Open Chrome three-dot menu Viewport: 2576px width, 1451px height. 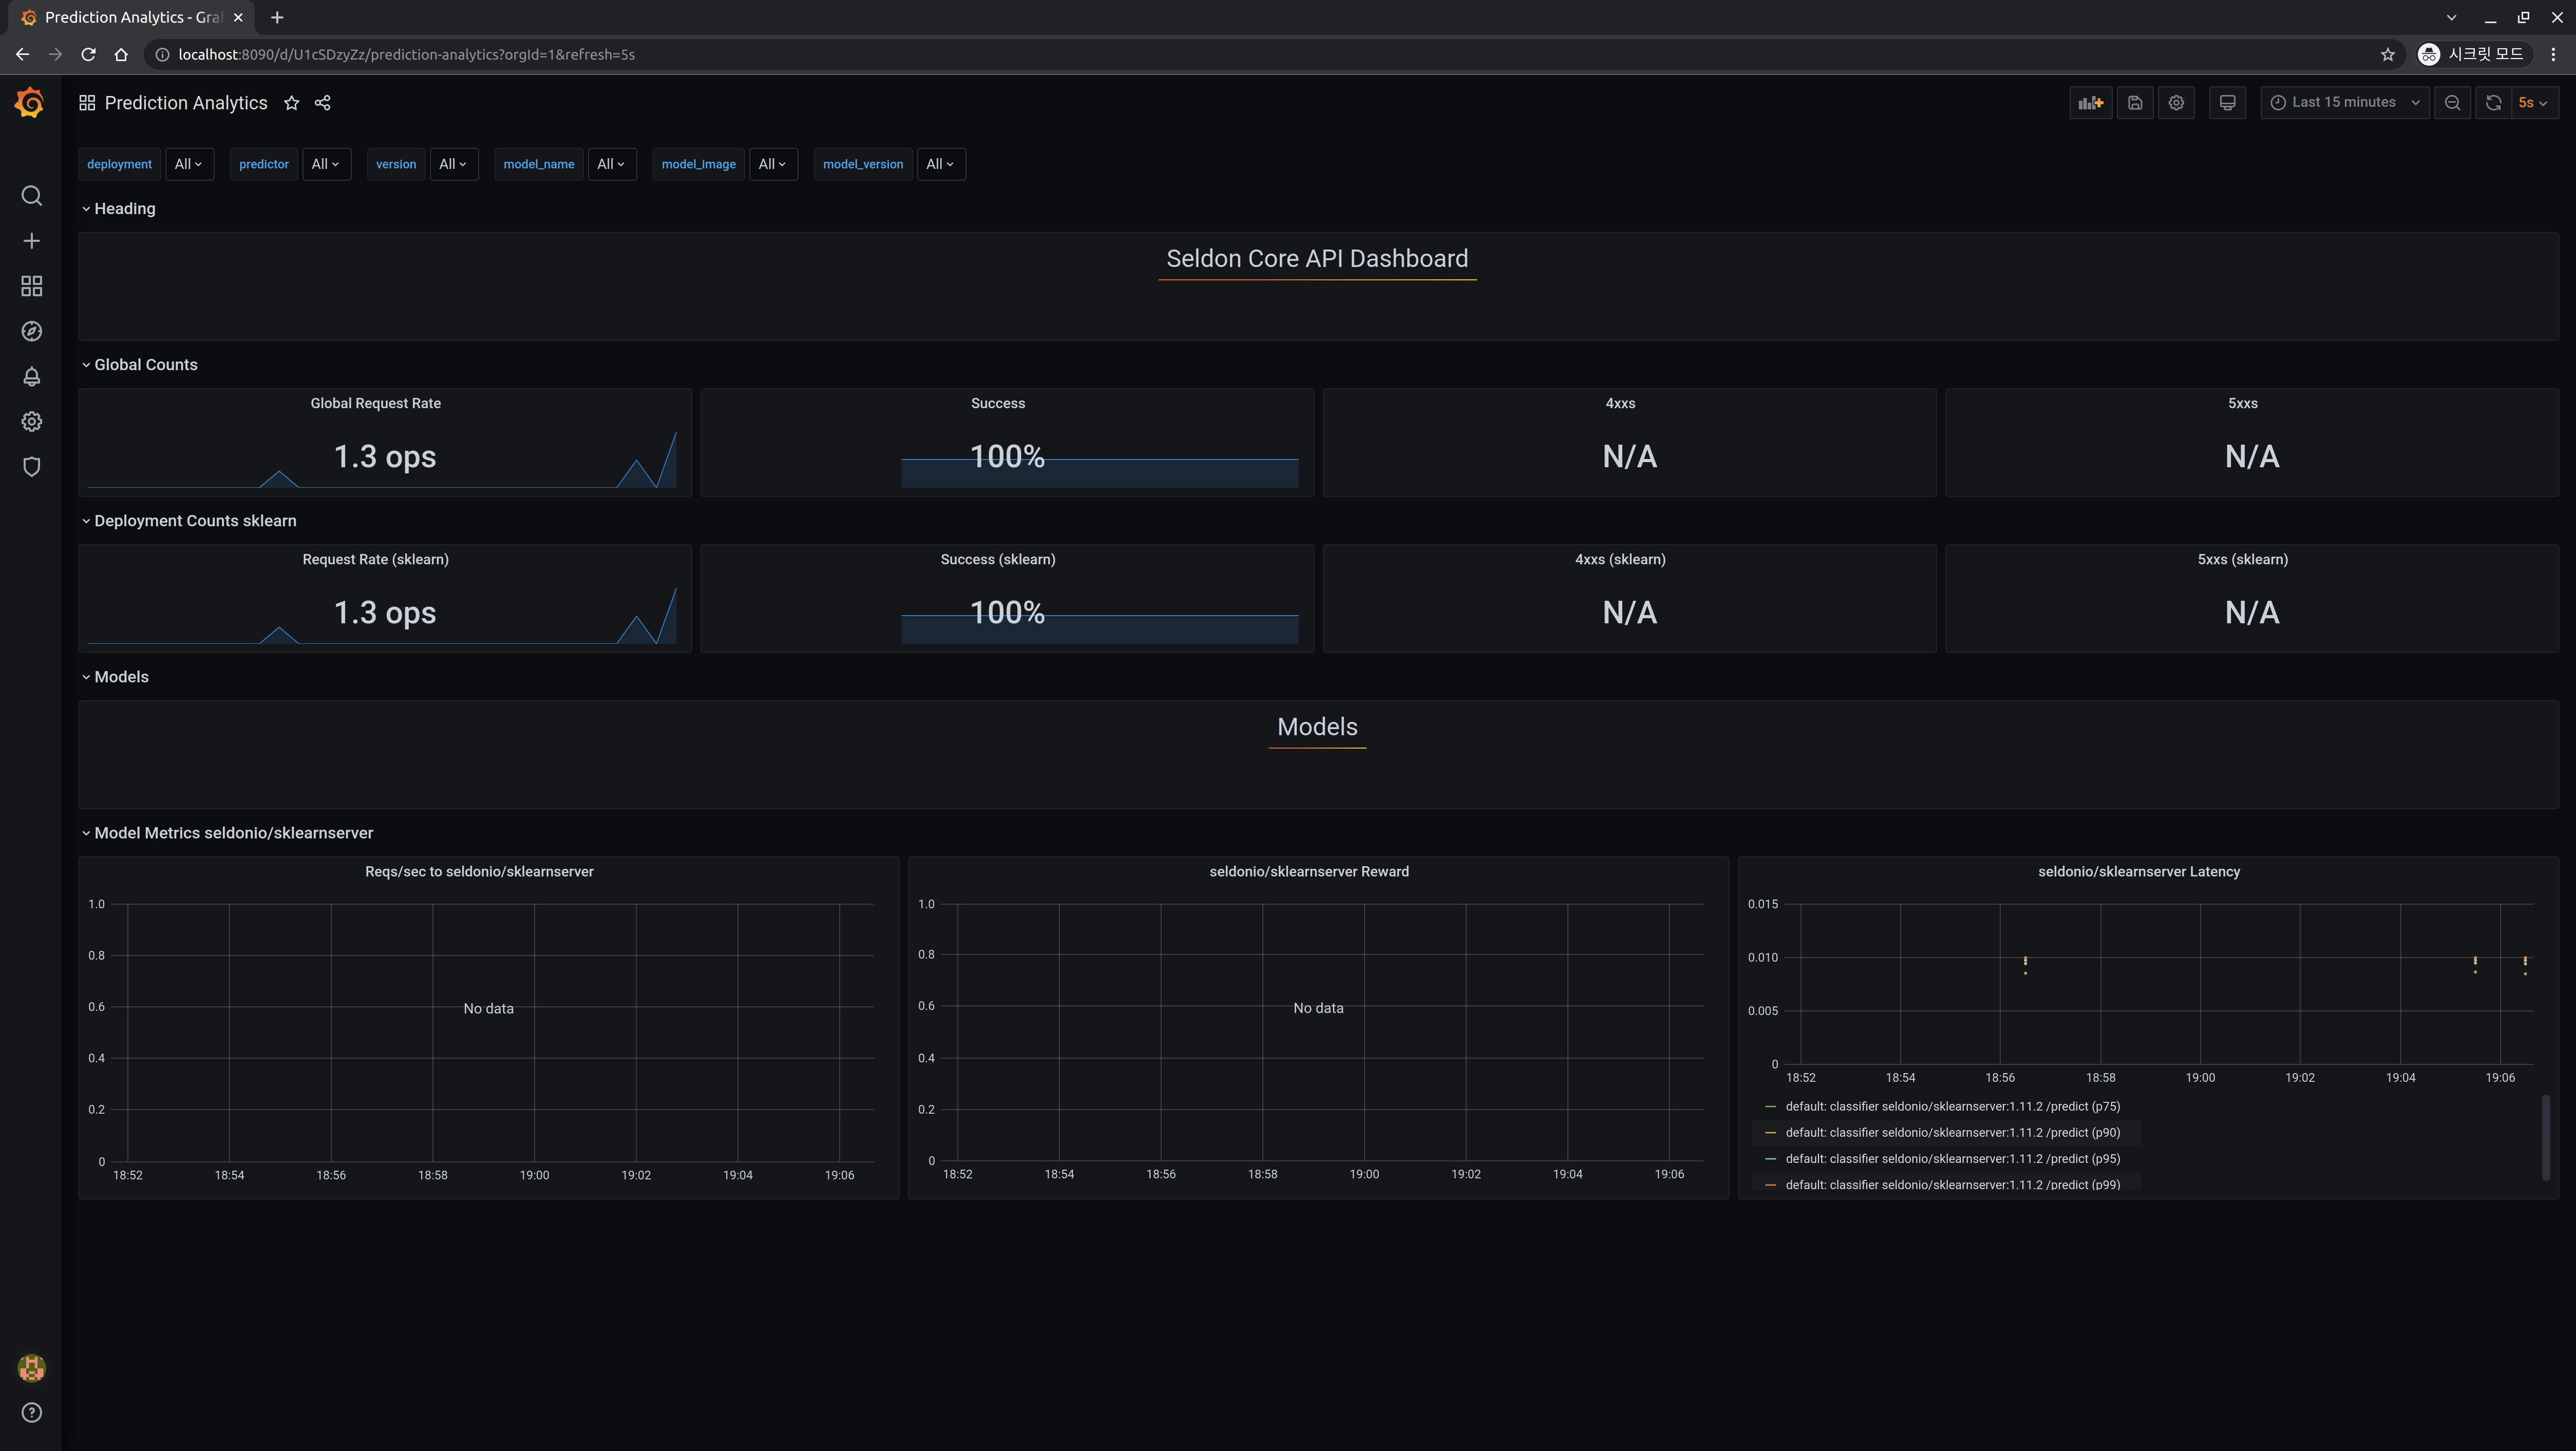pyautogui.click(x=2553, y=54)
